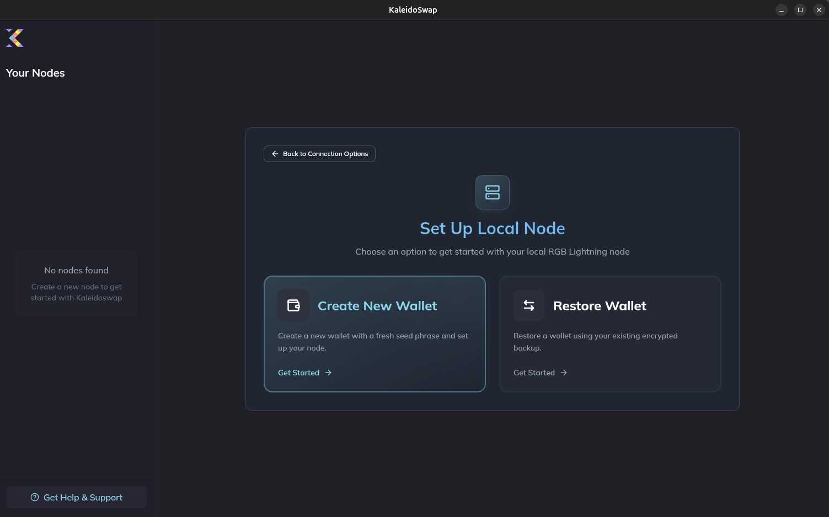Maximize the KaleidoSwap window
This screenshot has height=517, width=829.
tap(800, 10)
